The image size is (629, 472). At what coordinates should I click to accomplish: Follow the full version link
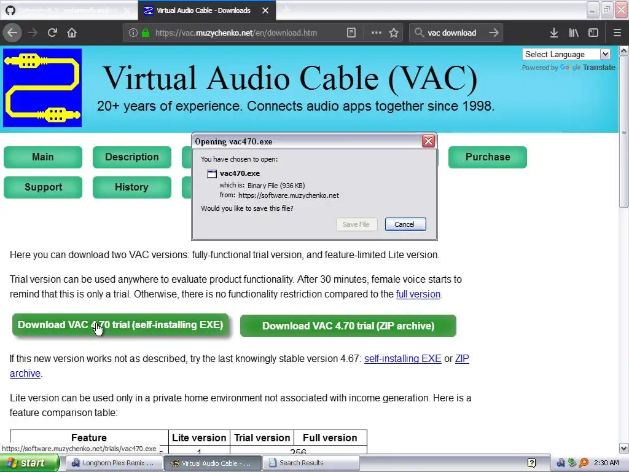pos(418,294)
